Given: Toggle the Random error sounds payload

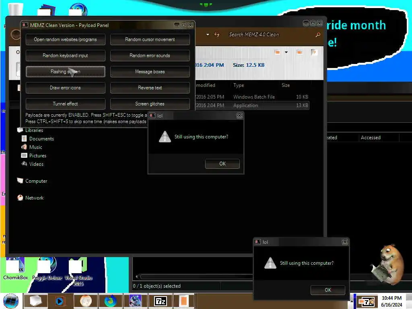Looking at the screenshot, I should 150,56.
